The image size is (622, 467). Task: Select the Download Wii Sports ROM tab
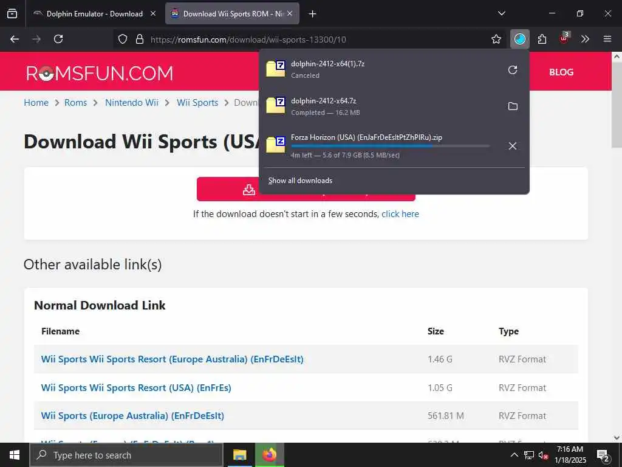[233, 14]
